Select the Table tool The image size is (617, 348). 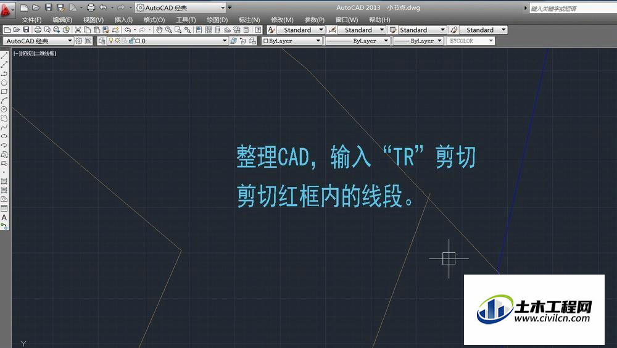point(4,209)
